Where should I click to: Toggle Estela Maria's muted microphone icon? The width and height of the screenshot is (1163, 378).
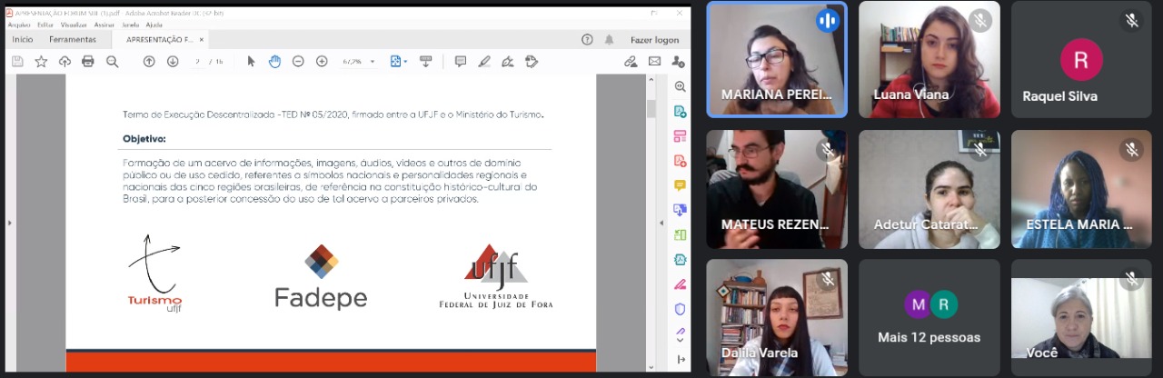click(1131, 149)
